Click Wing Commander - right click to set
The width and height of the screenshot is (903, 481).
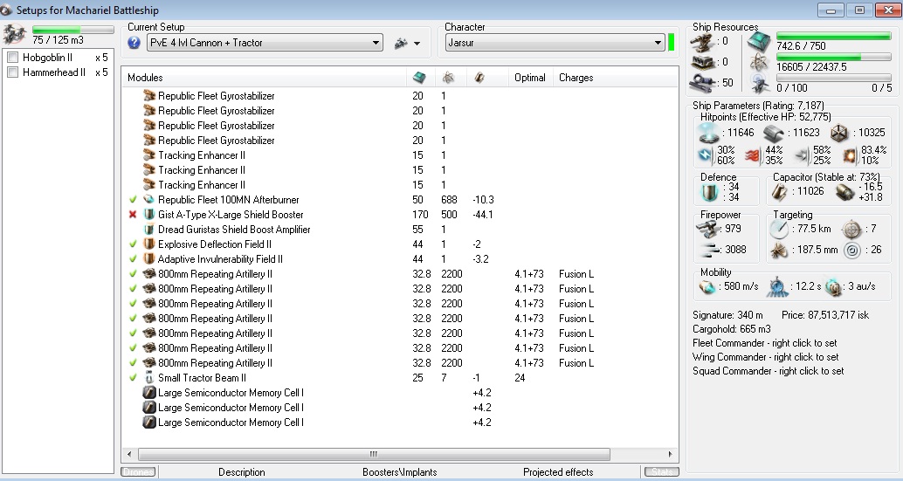click(765, 357)
